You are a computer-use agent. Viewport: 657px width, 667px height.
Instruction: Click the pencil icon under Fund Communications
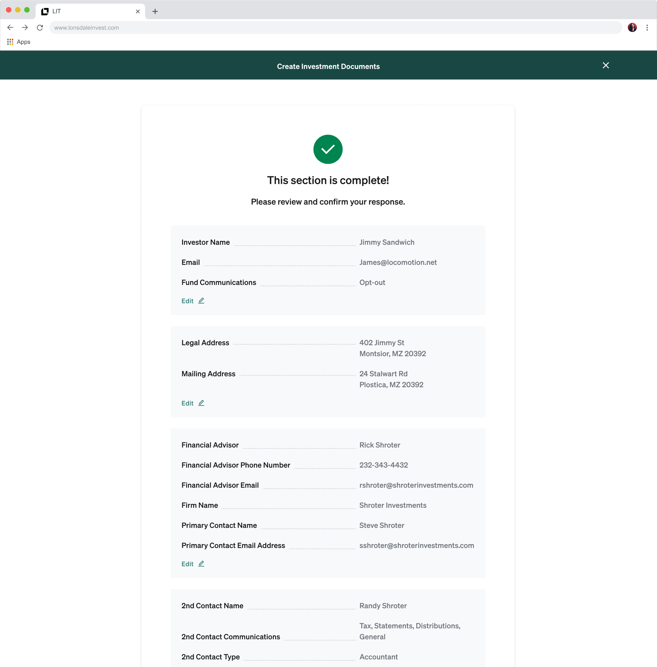pos(201,301)
